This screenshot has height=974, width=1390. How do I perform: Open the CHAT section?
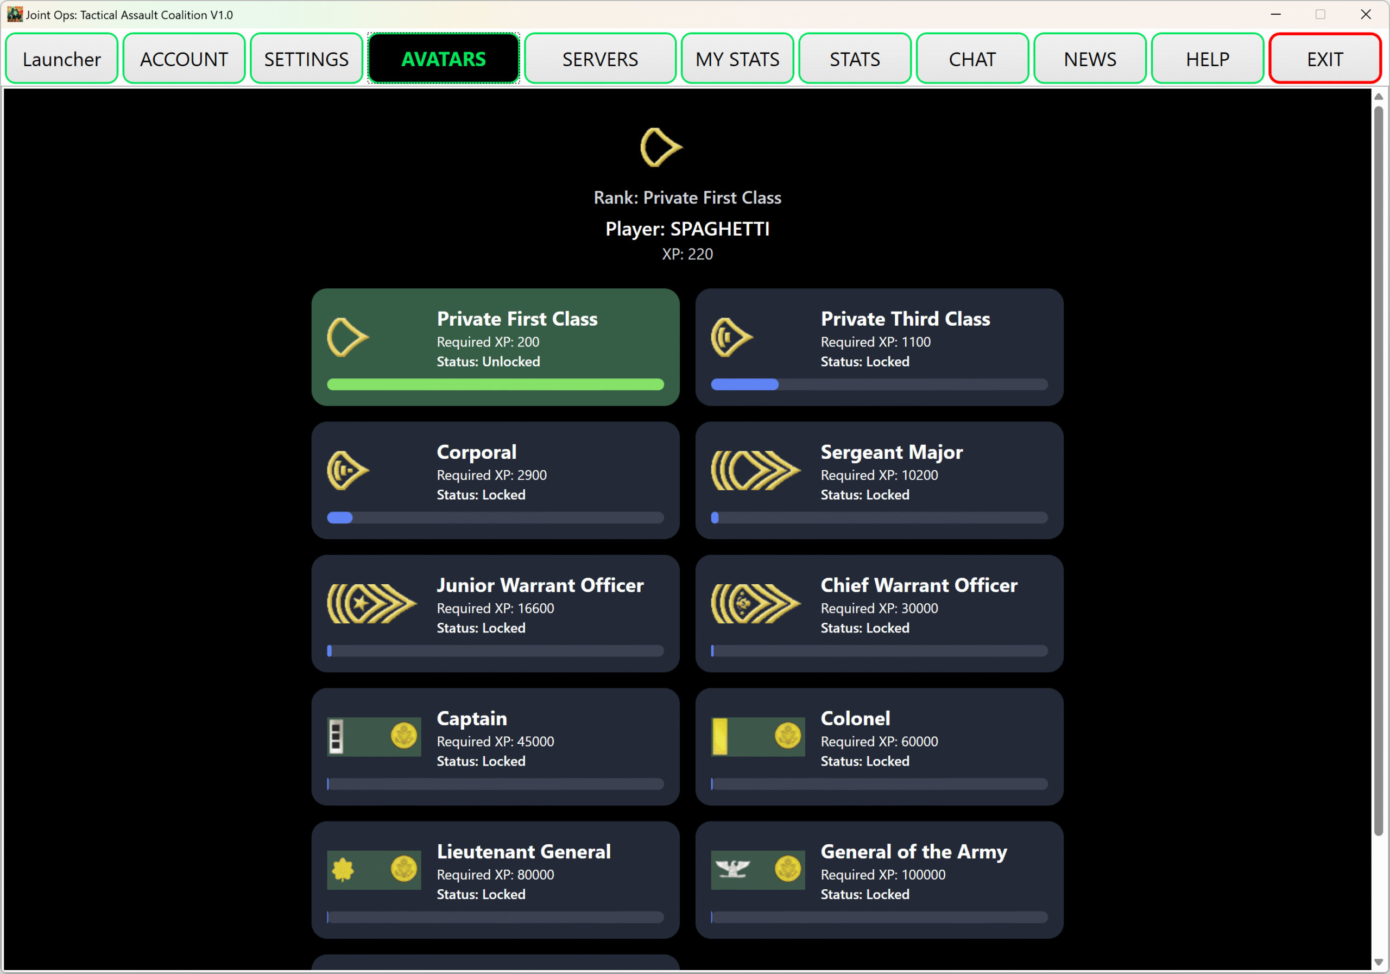(x=972, y=59)
